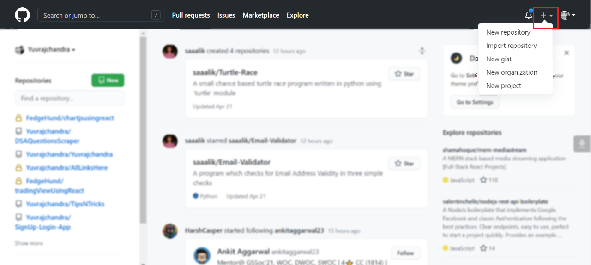Image resolution: width=591 pixels, height=265 pixels.
Task: Expand the list with Show more
Action: (x=29, y=243)
